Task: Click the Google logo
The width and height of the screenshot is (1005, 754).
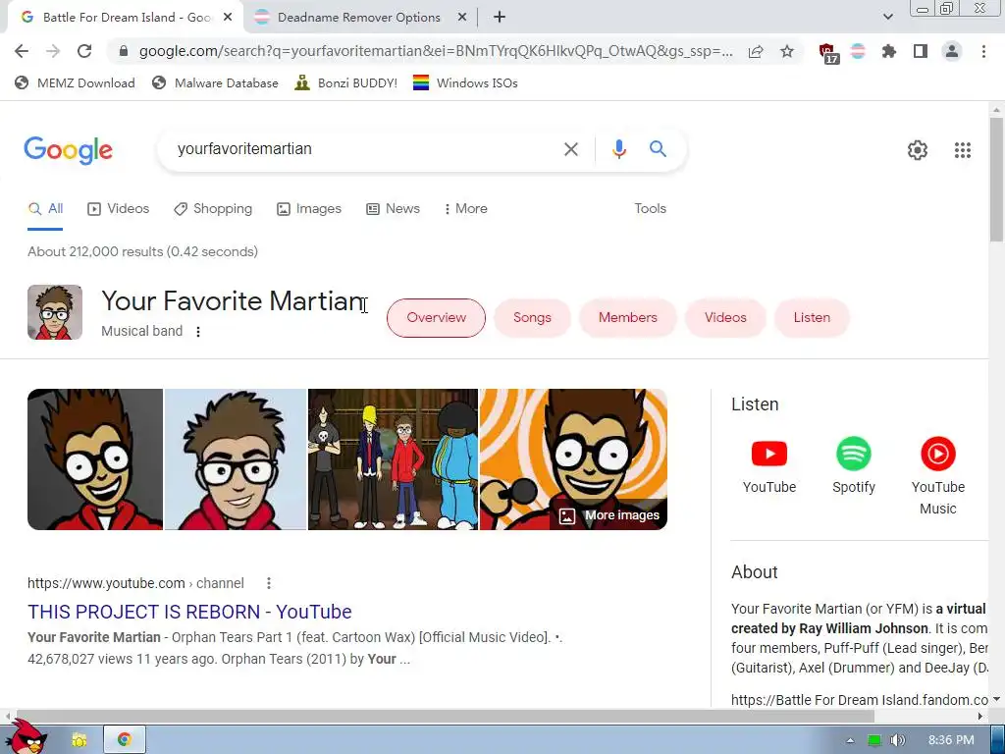Action: coord(68,150)
